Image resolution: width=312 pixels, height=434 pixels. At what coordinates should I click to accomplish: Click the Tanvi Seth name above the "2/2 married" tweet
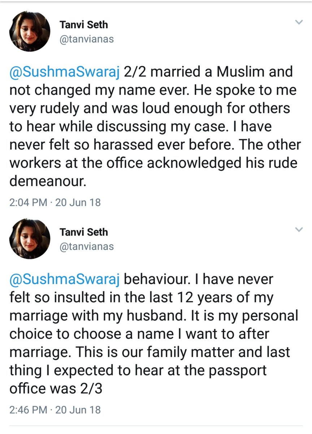click(83, 25)
